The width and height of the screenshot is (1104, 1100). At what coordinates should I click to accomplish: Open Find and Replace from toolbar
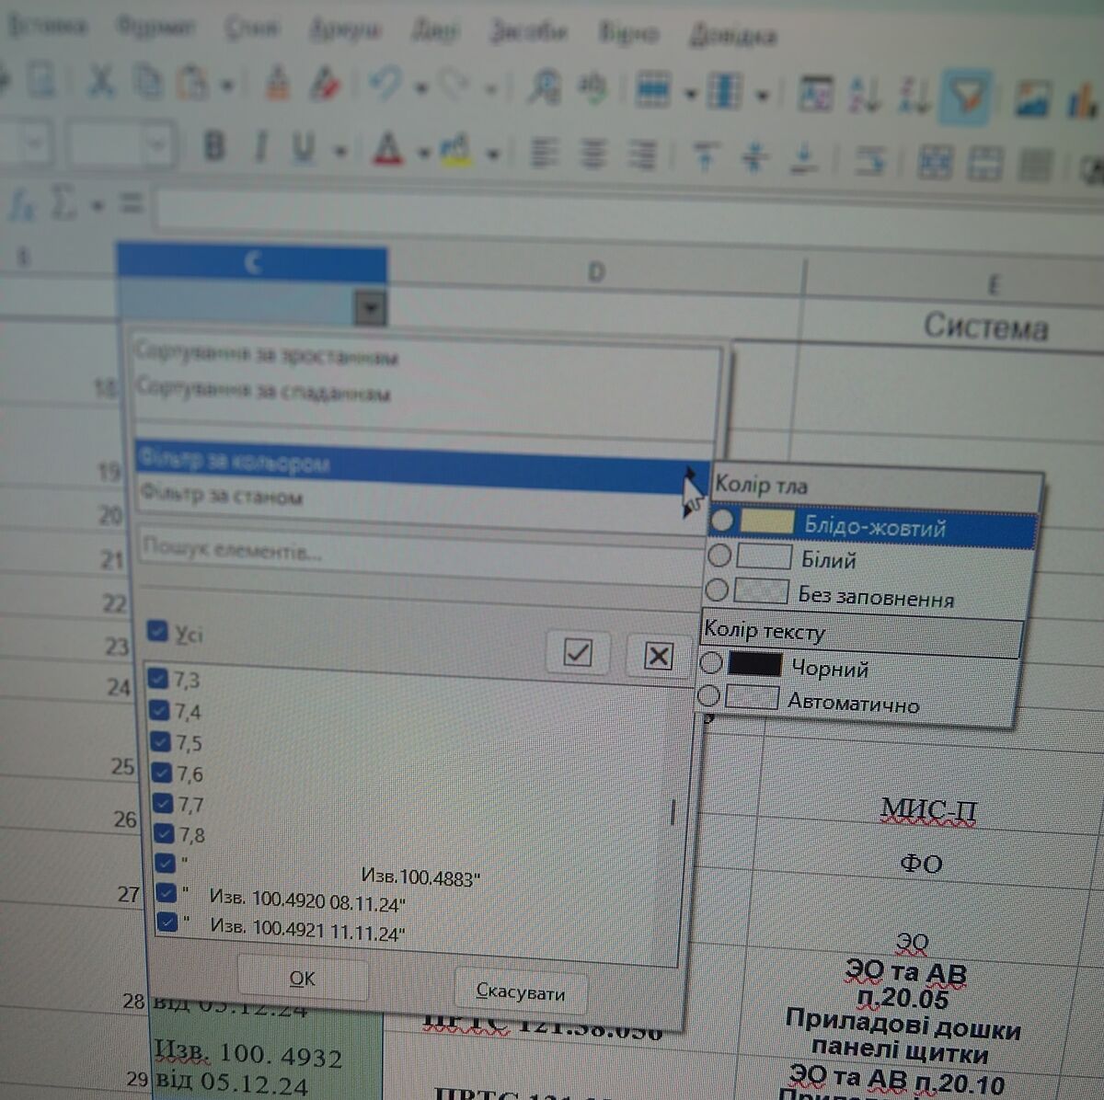pos(544,90)
